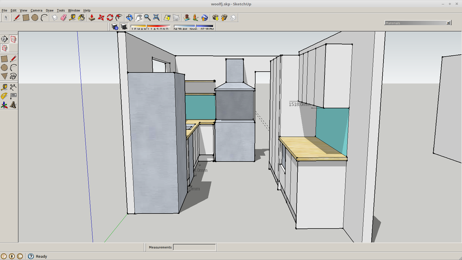462x260 pixels.
Task: Choose the Rotate tool
Action: tap(109, 17)
